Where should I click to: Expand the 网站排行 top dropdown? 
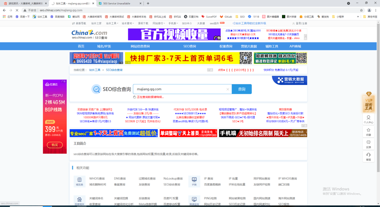159,23
